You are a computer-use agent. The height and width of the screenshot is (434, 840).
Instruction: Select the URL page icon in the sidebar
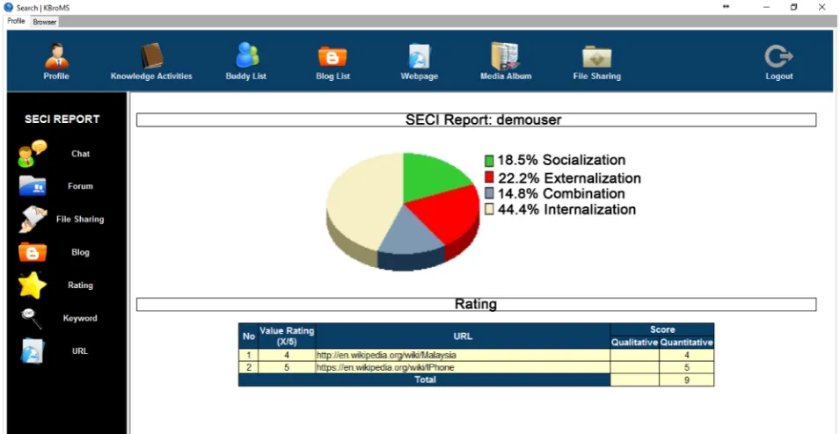[33, 351]
